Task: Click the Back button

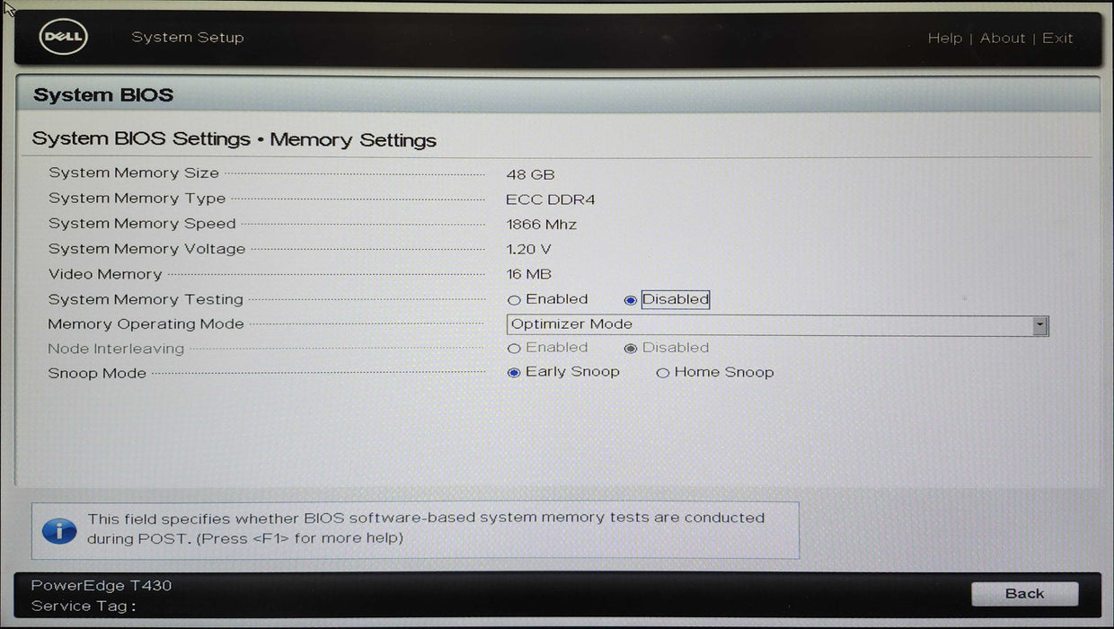Action: (x=1025, y=593)
